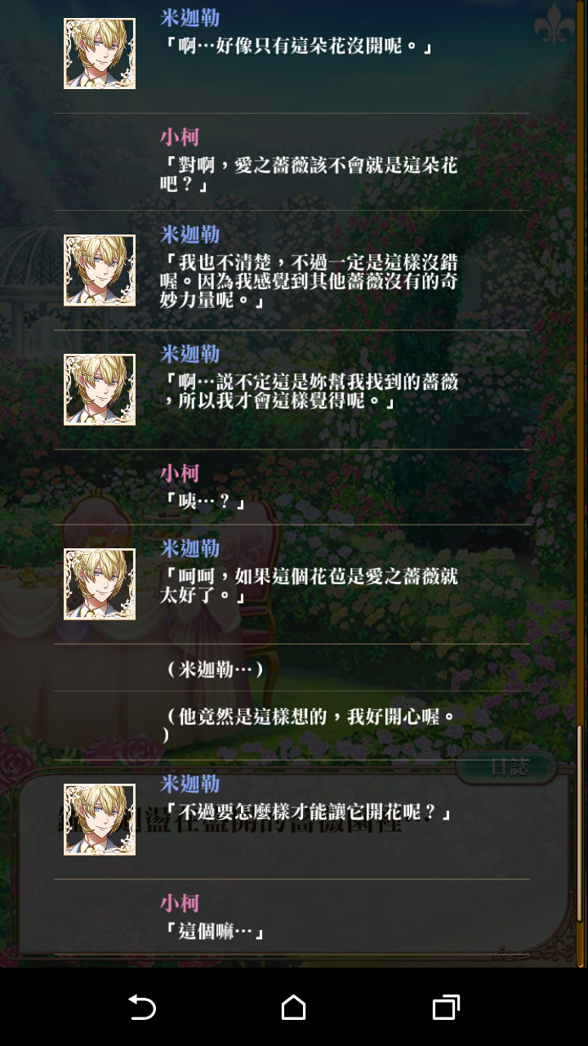Tap 米迦勒's portrait beside 好像只有這朵花沒開呢

(x=100, y=53)
